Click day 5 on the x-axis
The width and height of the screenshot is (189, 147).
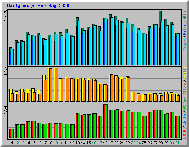point(34,143)
